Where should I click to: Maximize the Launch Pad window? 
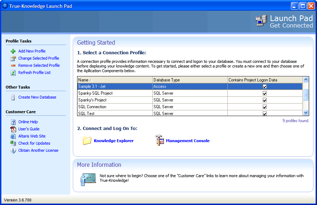coord(303,6)
